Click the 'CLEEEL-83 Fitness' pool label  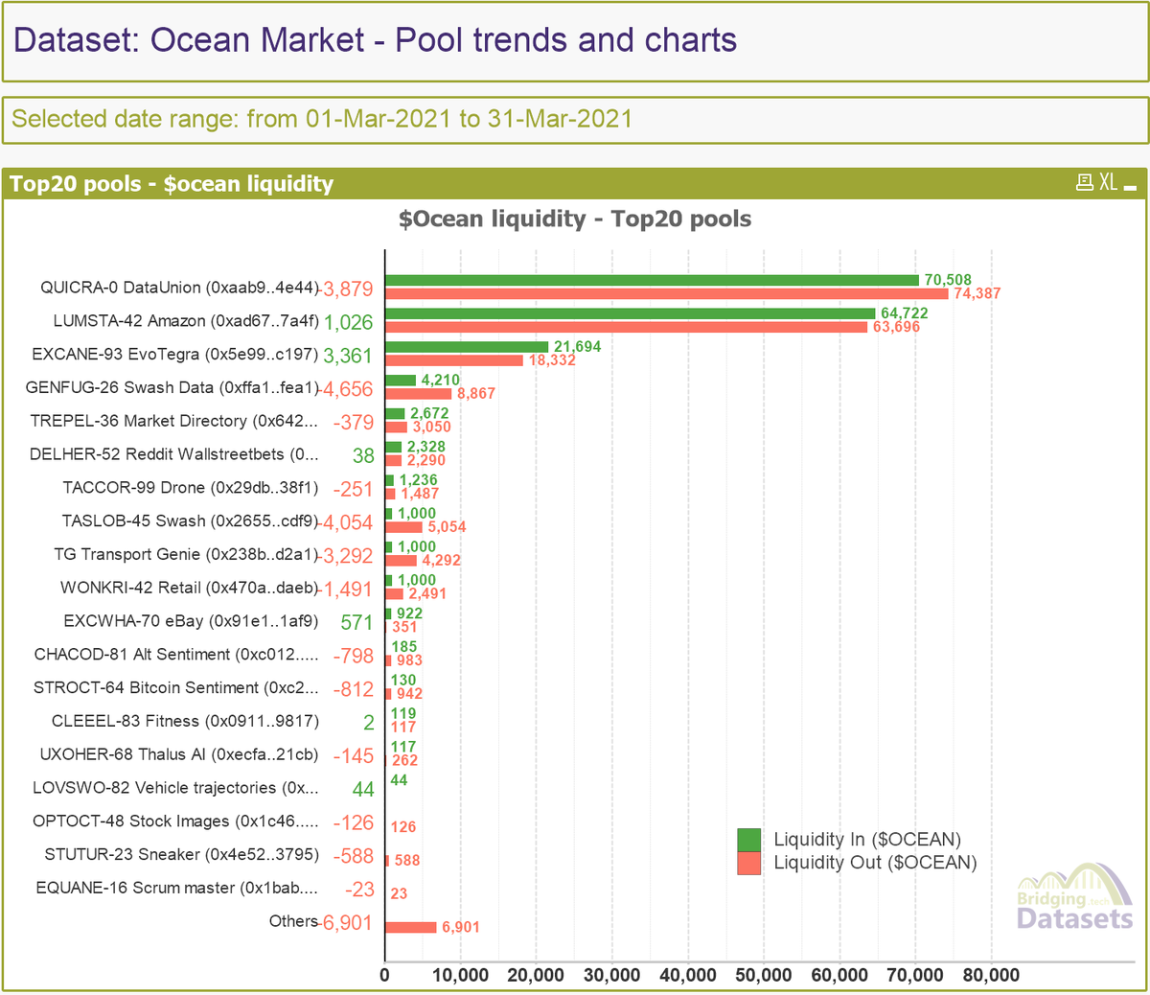click(x=186, y=721)
